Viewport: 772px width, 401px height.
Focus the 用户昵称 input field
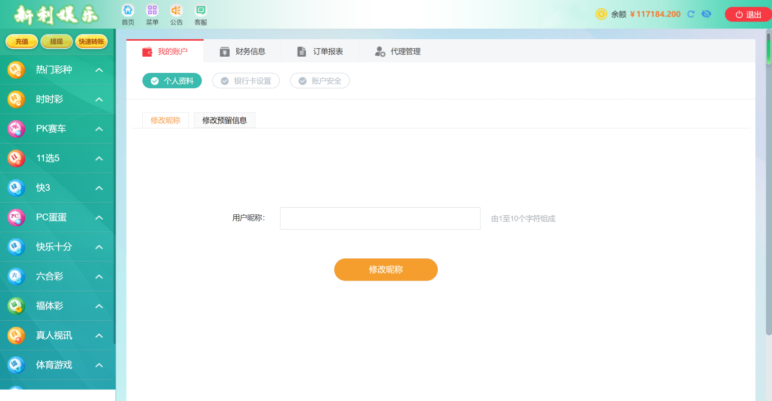(x=380, y=218)
